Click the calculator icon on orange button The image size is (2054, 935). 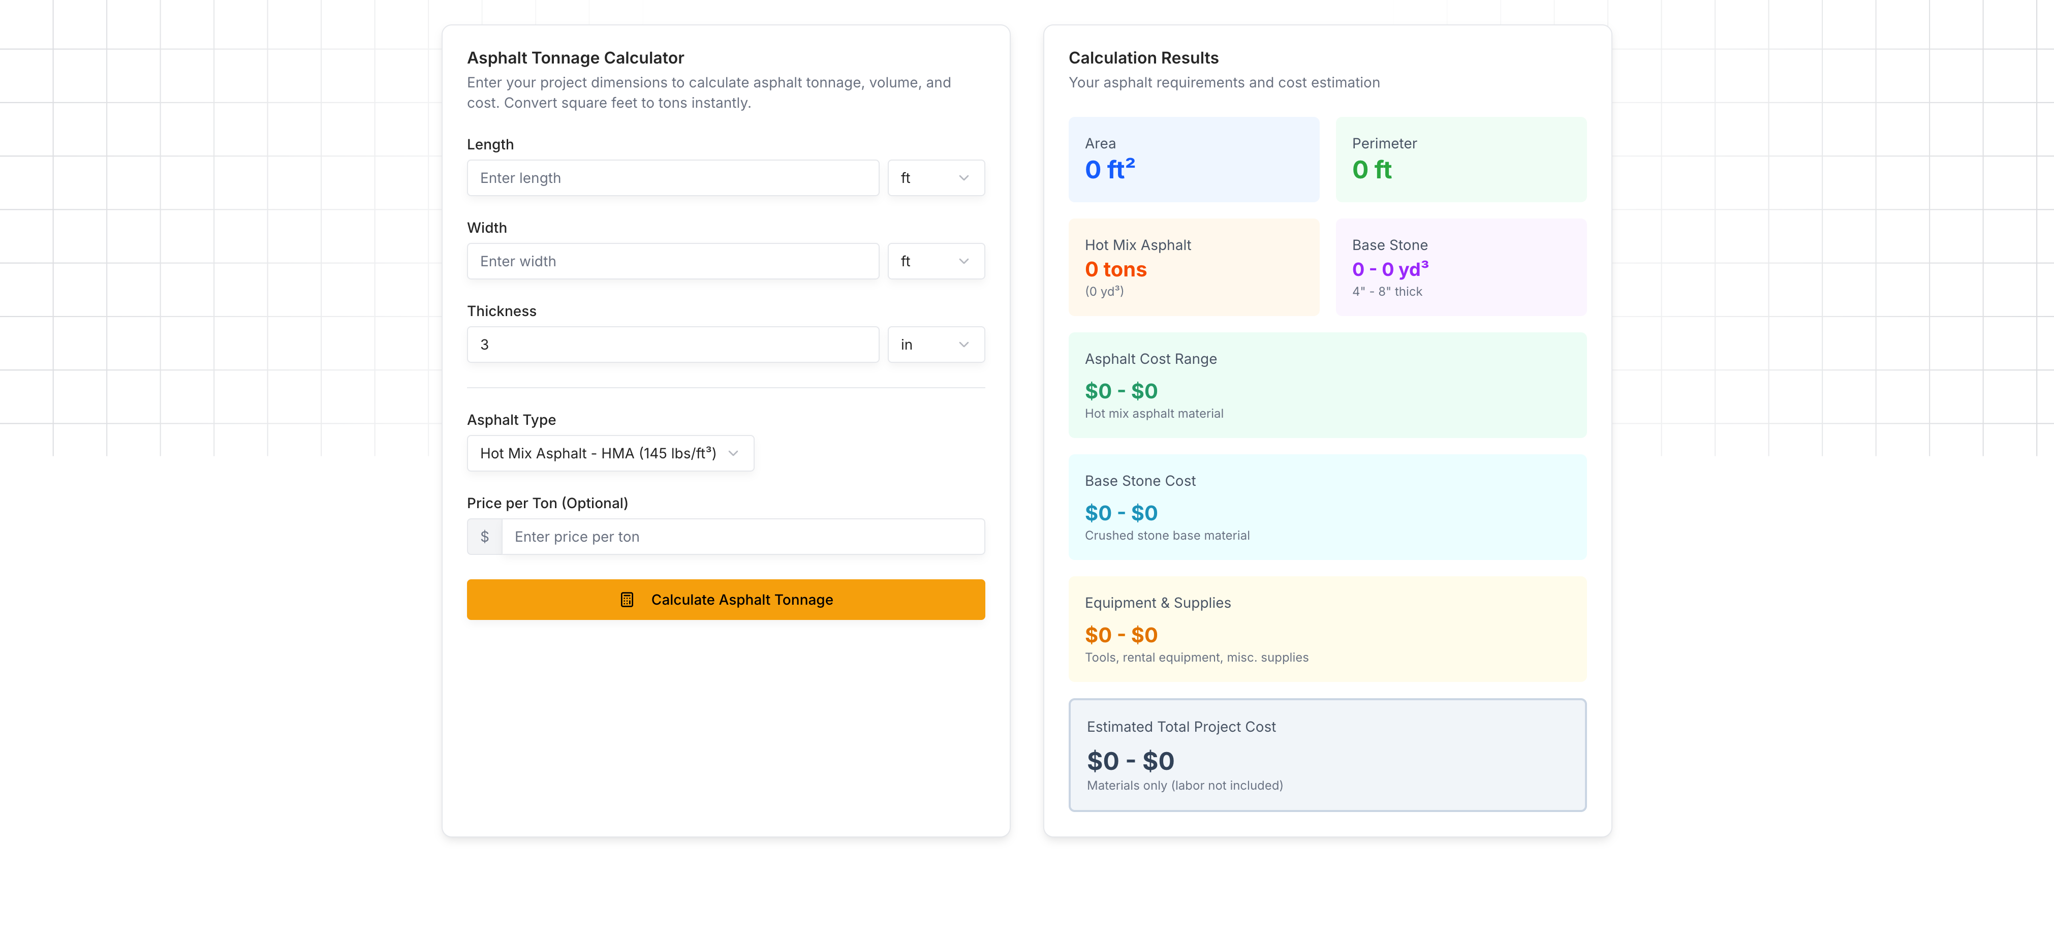[627, 600]
